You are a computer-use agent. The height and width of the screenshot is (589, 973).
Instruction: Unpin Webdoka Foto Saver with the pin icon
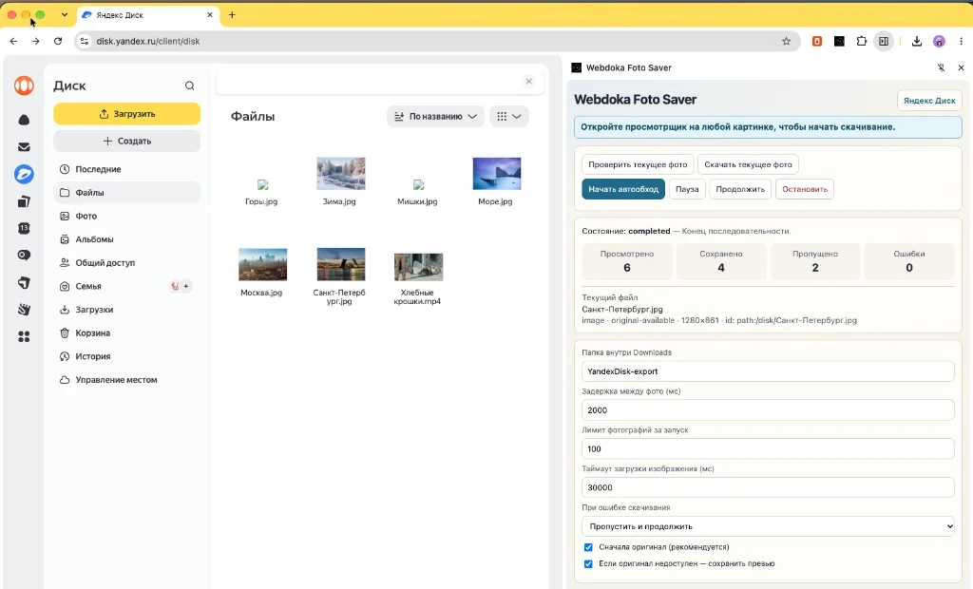pos(941,67)
